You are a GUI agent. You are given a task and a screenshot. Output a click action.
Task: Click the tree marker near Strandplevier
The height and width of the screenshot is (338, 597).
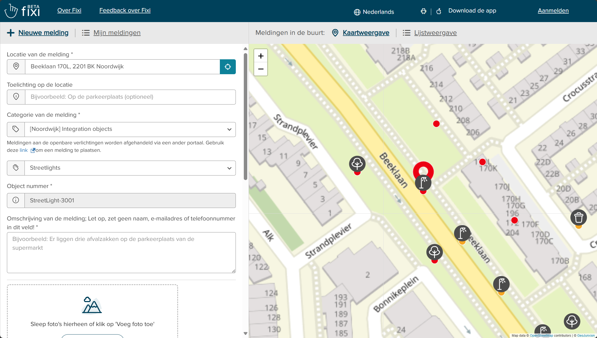click(x=357, y=164)
